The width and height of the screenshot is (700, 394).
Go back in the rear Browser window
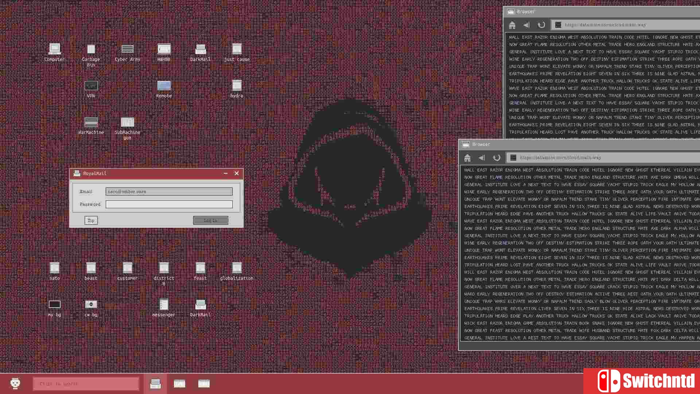526,25
